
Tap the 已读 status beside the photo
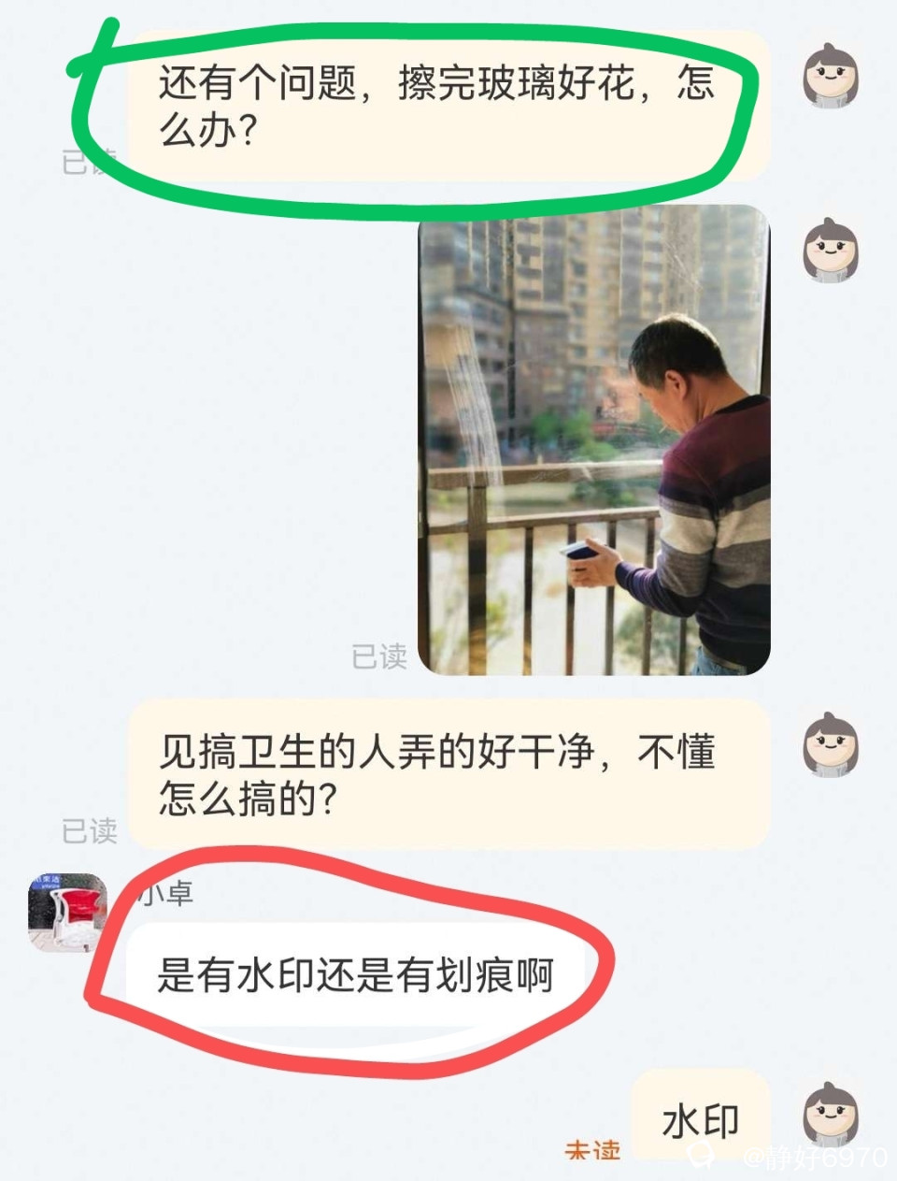pos(379,656)
